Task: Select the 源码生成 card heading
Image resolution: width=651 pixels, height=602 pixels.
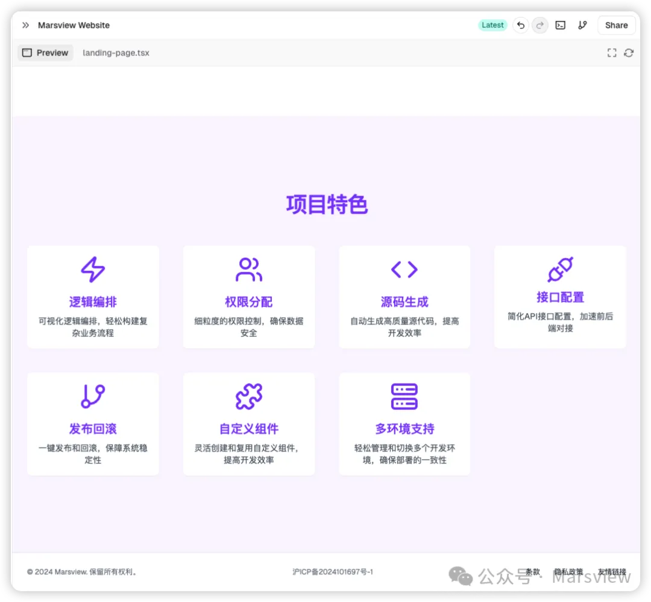Action: click(x=404, y=302)
